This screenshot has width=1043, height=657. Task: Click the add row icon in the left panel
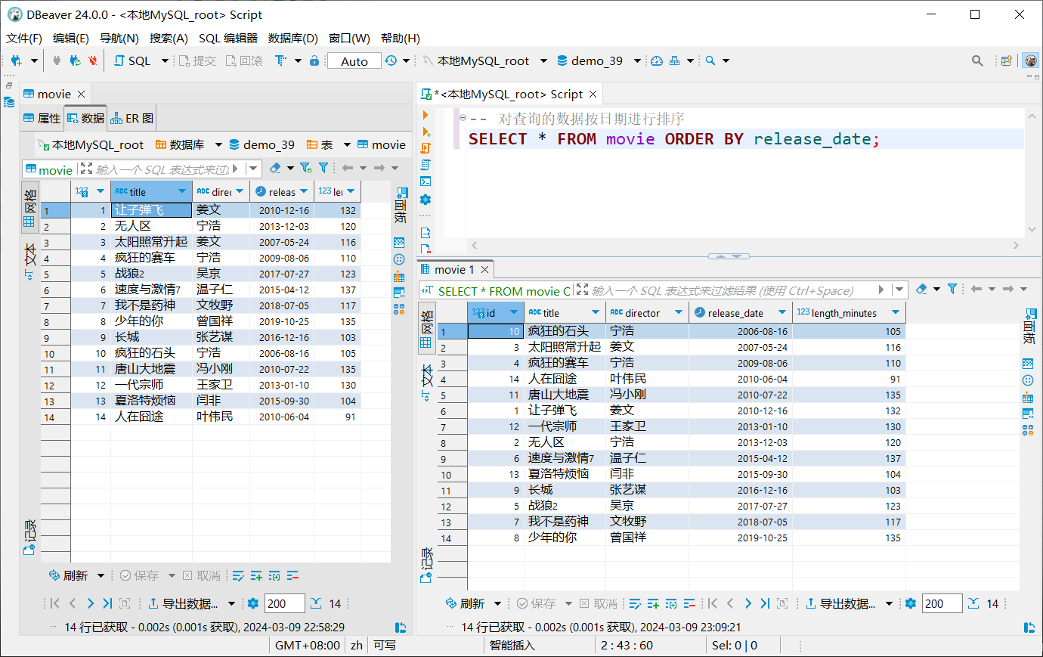[x=256, y=576]
